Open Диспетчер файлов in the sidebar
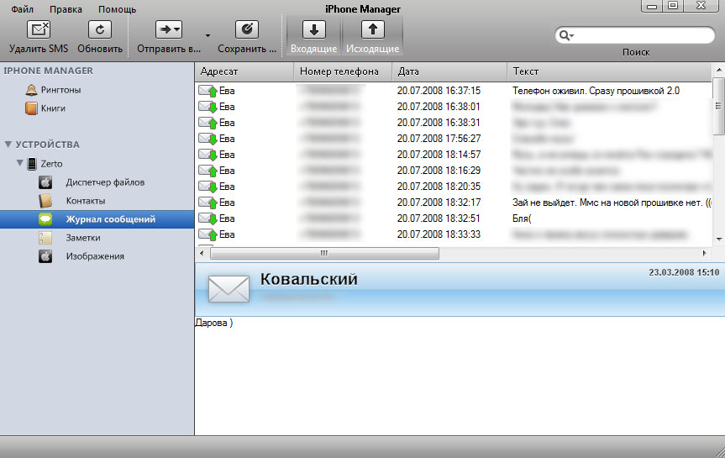The width and height of the screenshot is (725, 458). [105, 182]
